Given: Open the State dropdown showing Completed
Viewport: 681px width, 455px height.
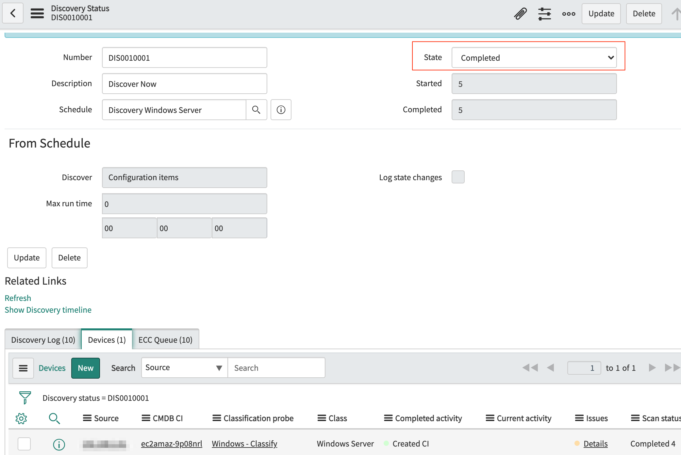Looking at the screenshot, I should (534, 57).
